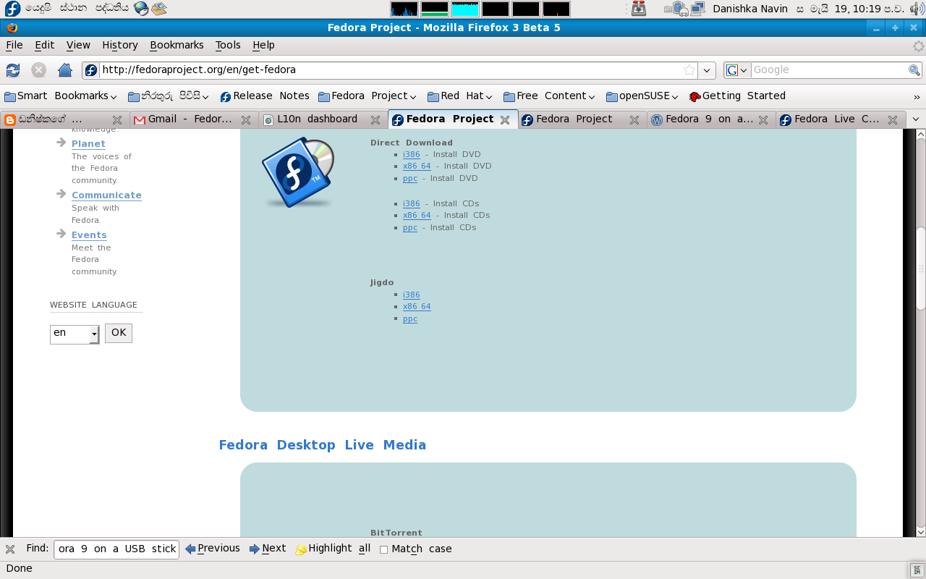Screen dimensions: 926x579
Task: Expand the openSUSE bookmarks folder
Action: tap(642, 96)
